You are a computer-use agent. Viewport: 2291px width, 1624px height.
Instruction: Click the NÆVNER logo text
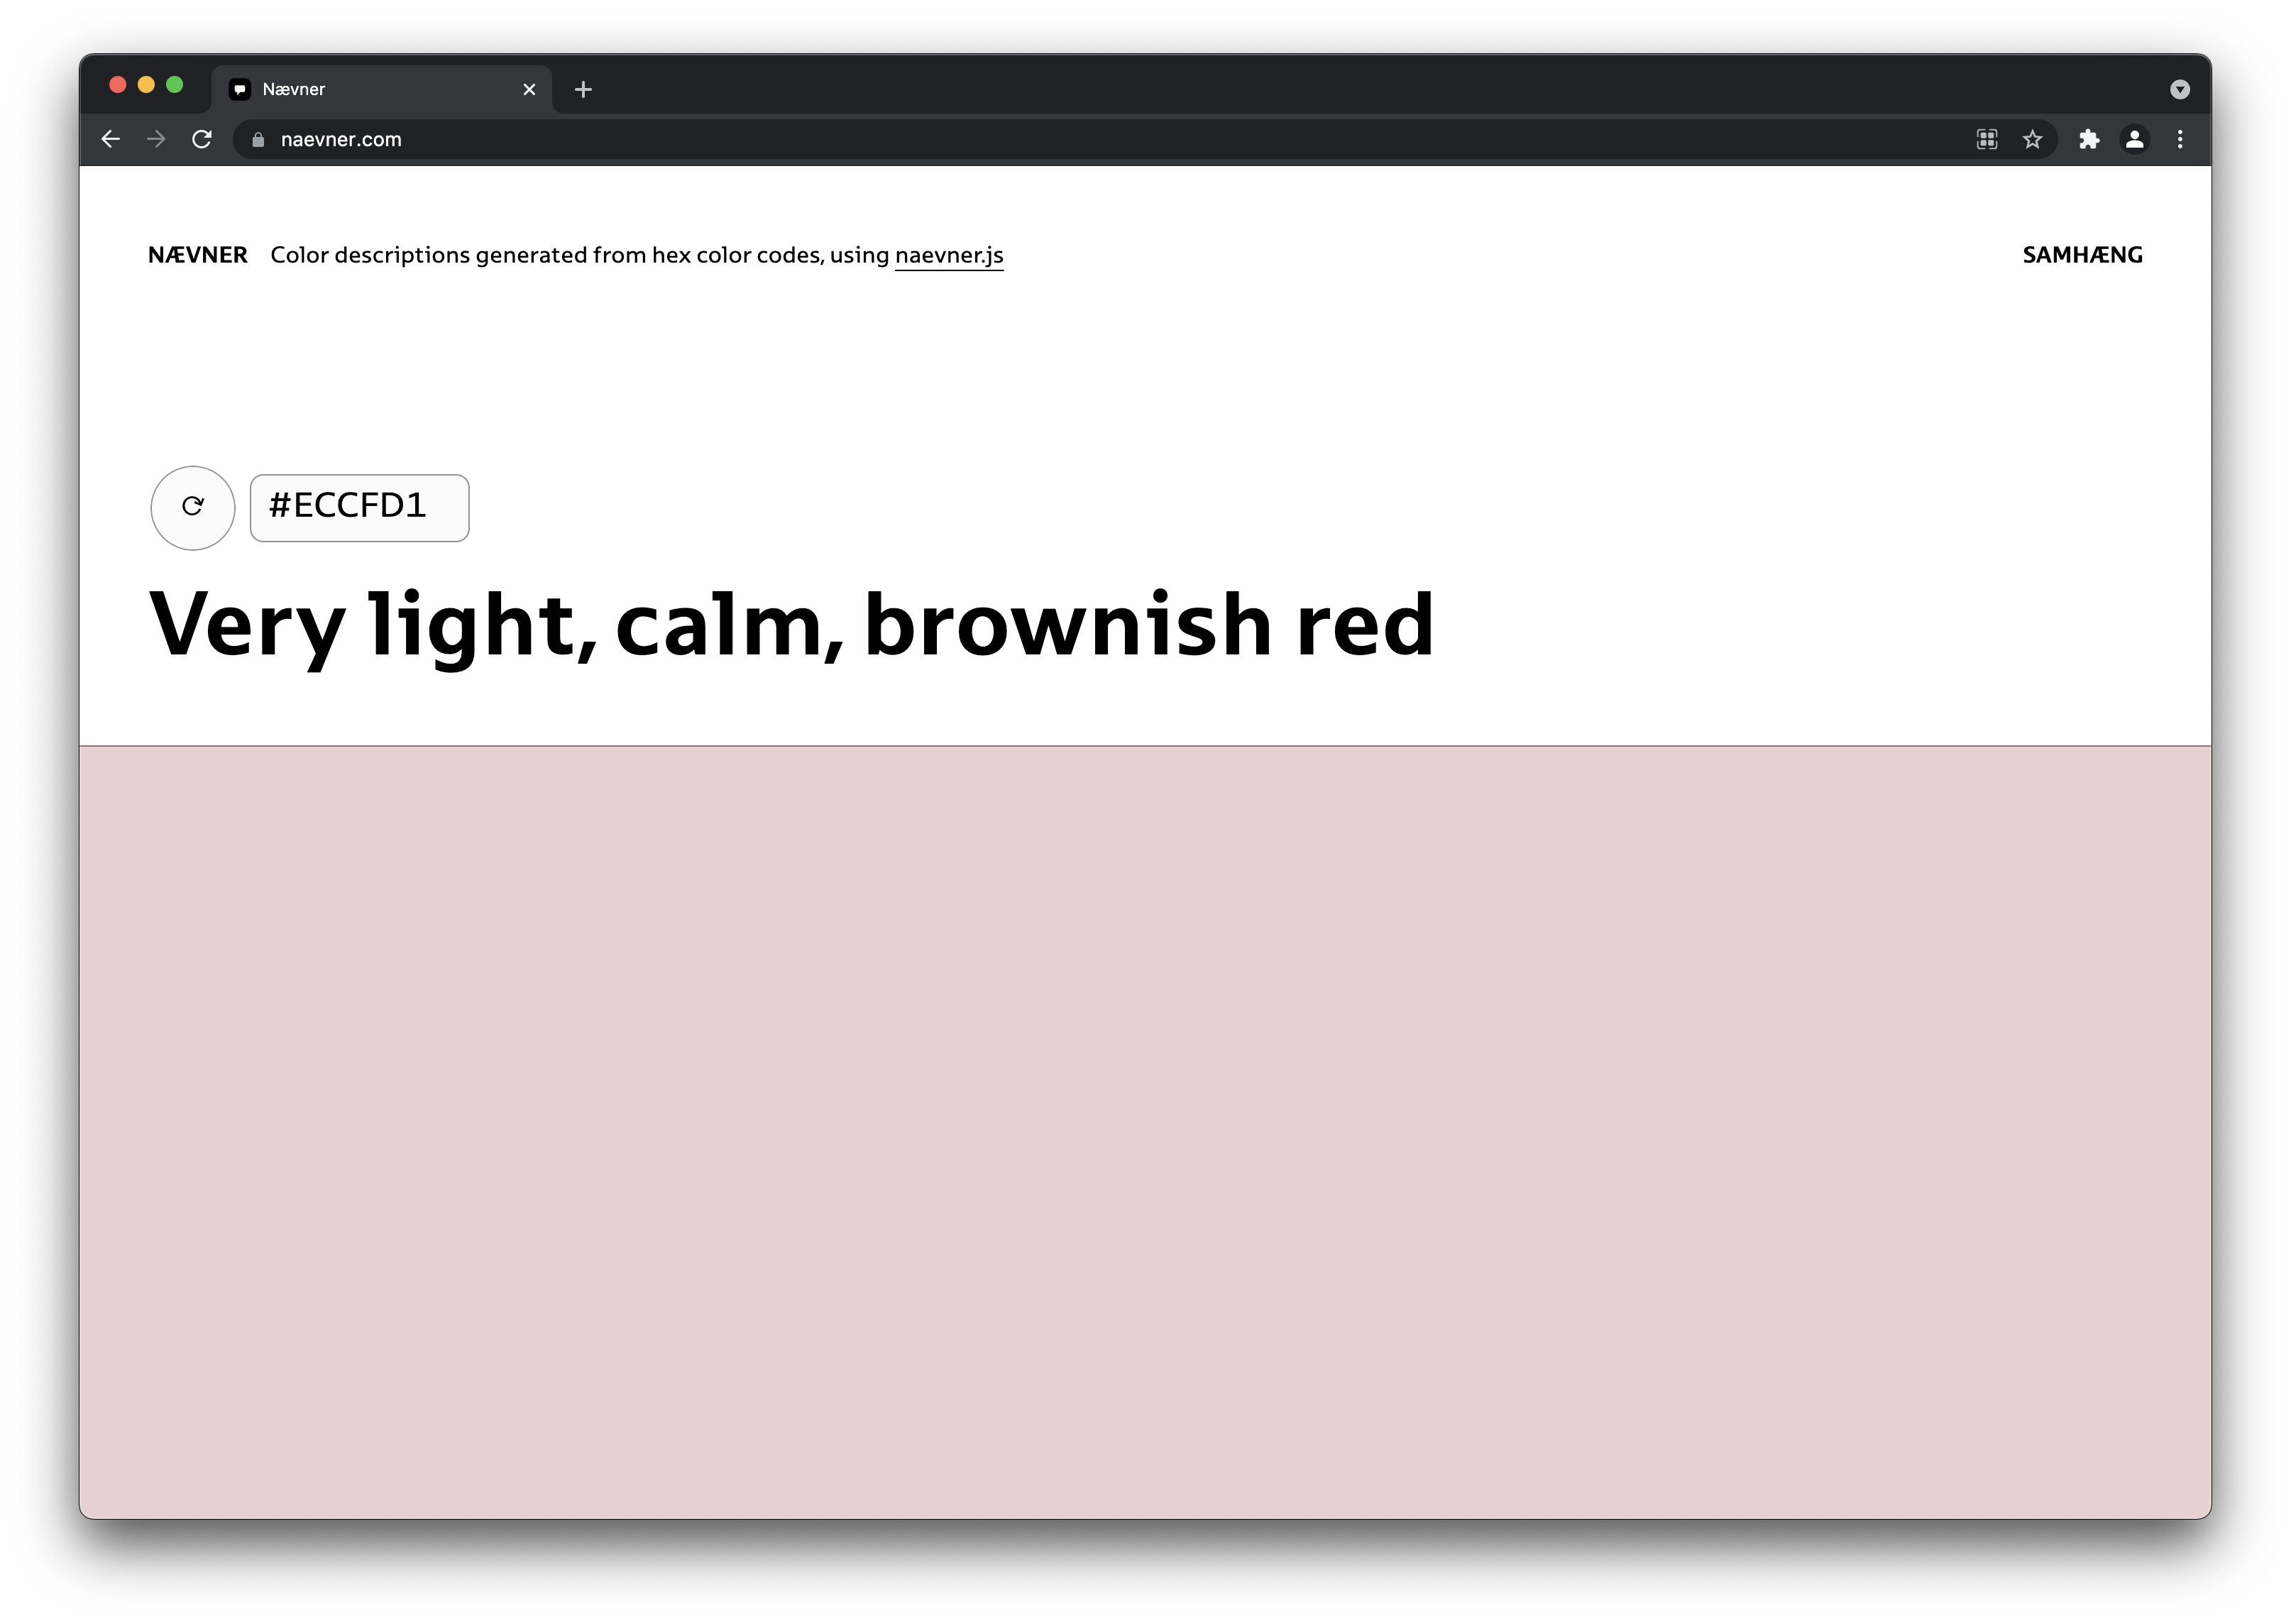[198, 256]
